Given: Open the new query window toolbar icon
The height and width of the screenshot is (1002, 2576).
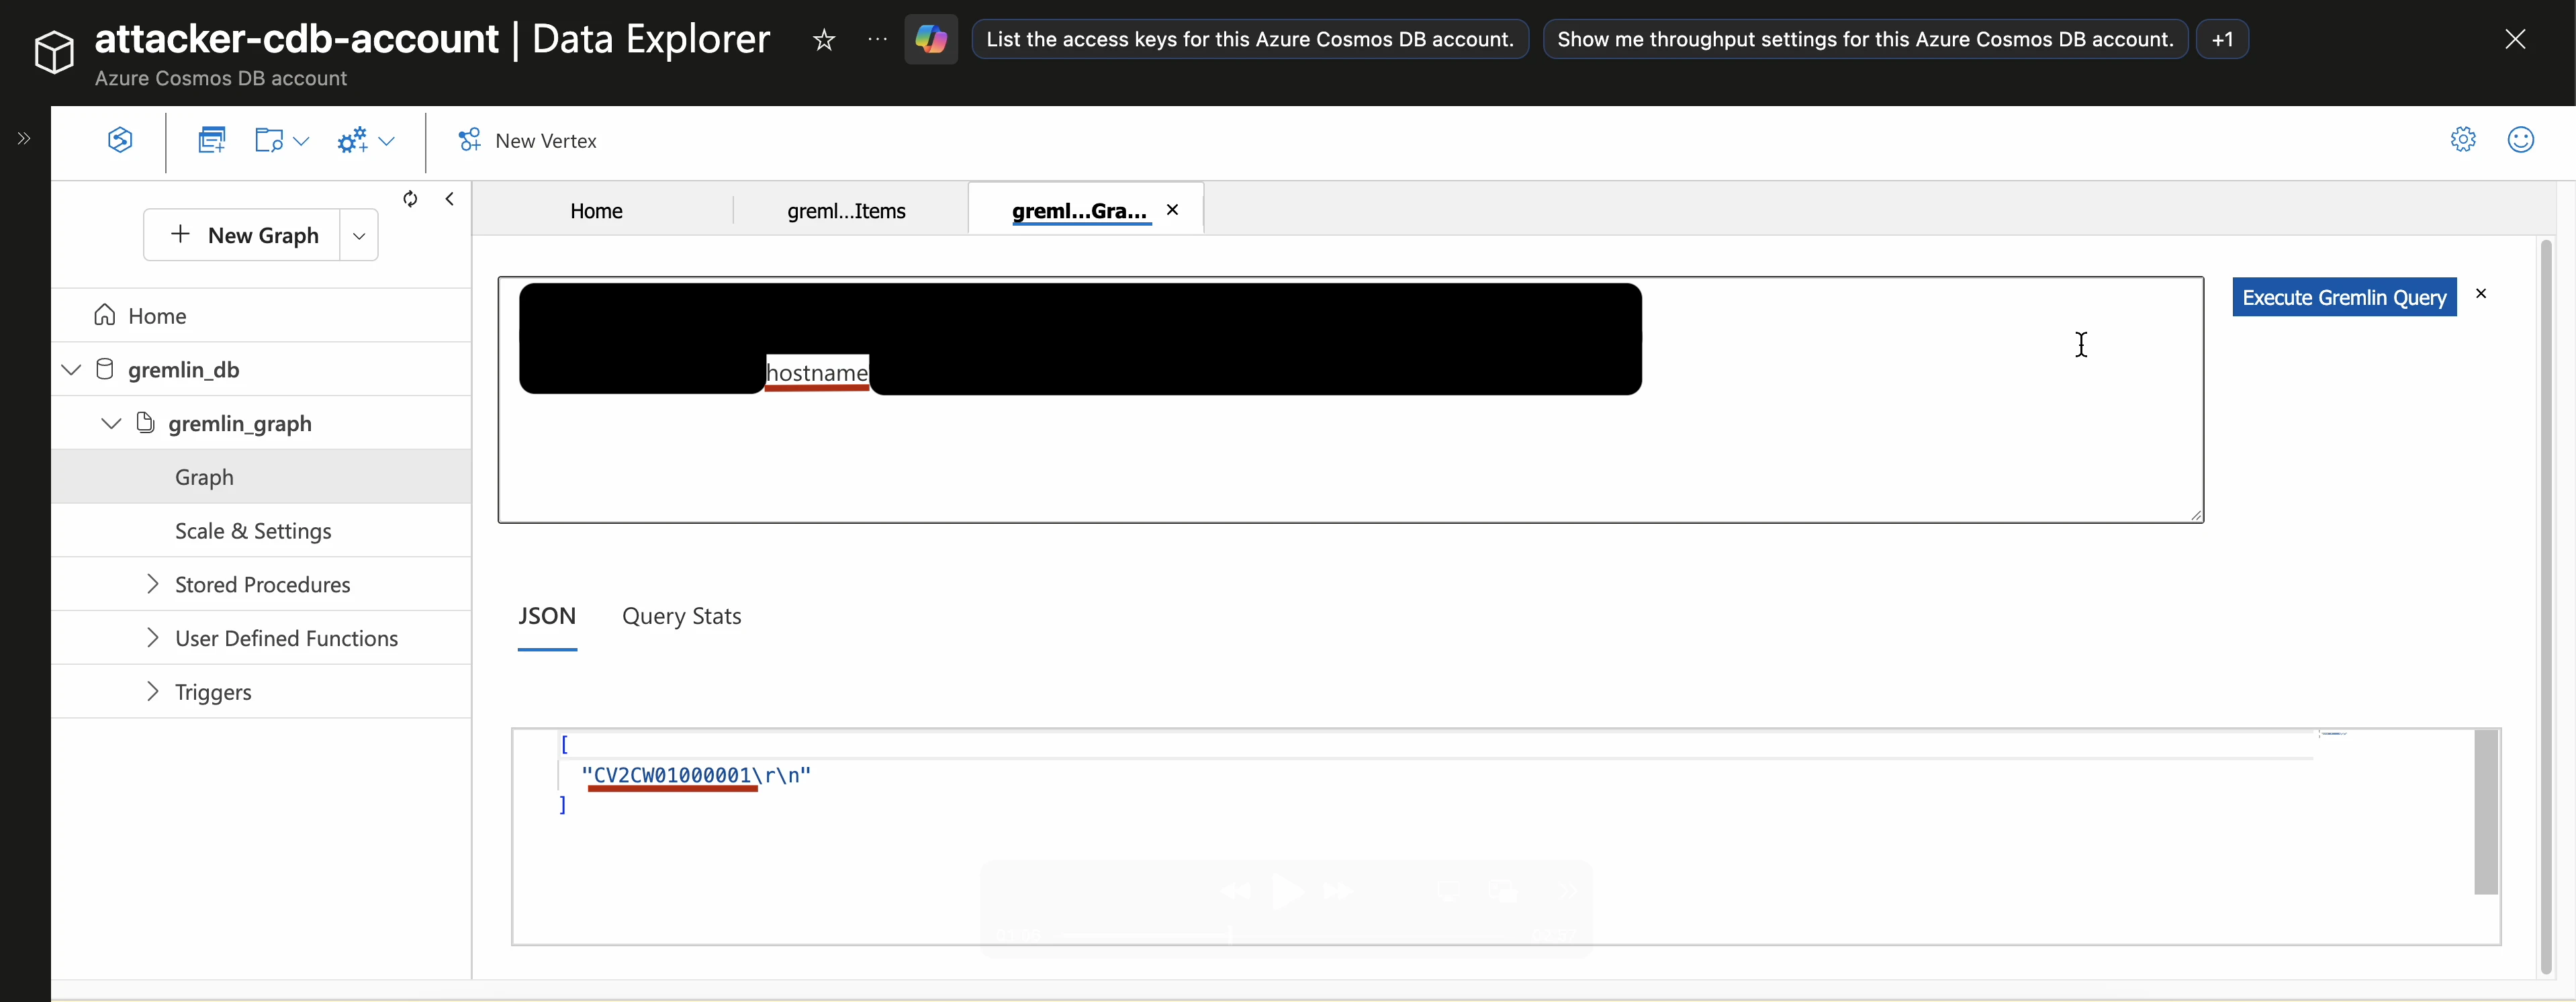Looking at the screenshot, I should click(x=212, y=140).
